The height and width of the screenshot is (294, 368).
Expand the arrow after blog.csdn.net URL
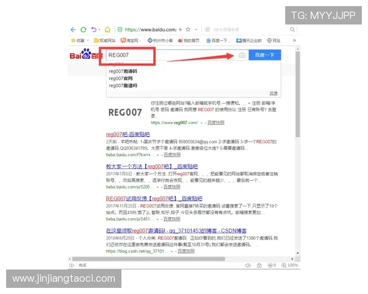tap(172, 251)
